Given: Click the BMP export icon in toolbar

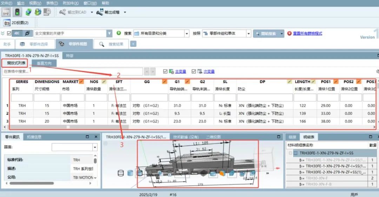Looking at the screenshot, I should [x=6, y=12].
